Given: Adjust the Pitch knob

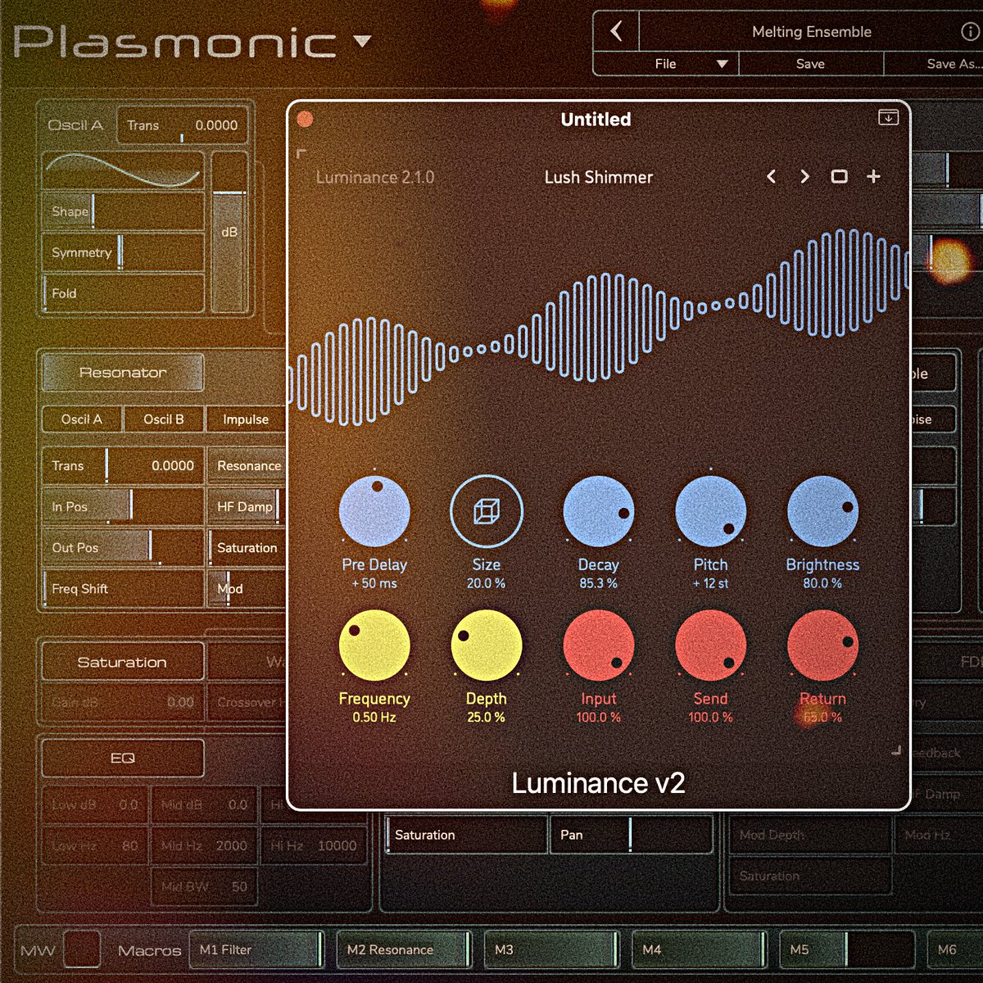Looking at the screenshot, I should pos(710,511).
